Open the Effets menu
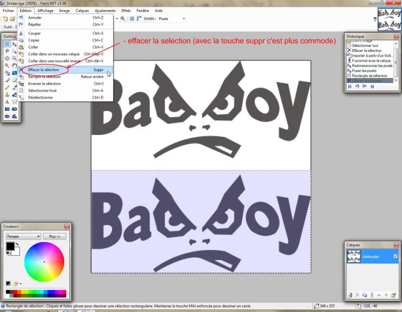Screen dimensions: 402x312 (x=126, y=11)
